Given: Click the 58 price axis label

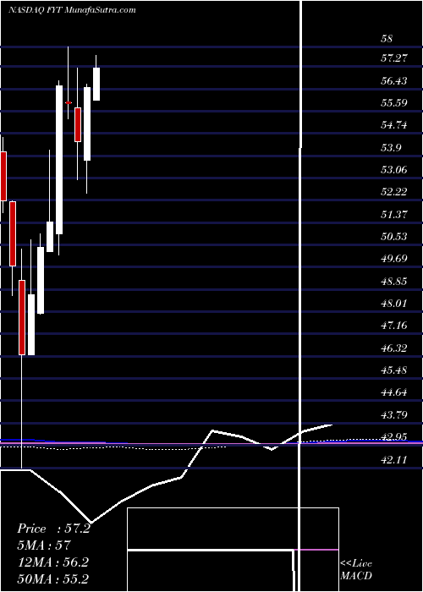Looking at the screenshot, I should pos(387,39).
